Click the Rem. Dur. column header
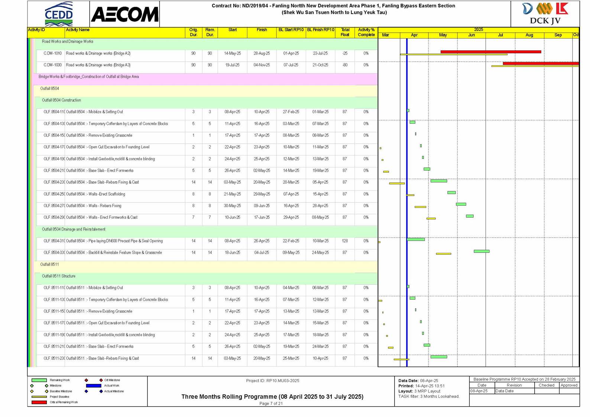 point(210,32)
